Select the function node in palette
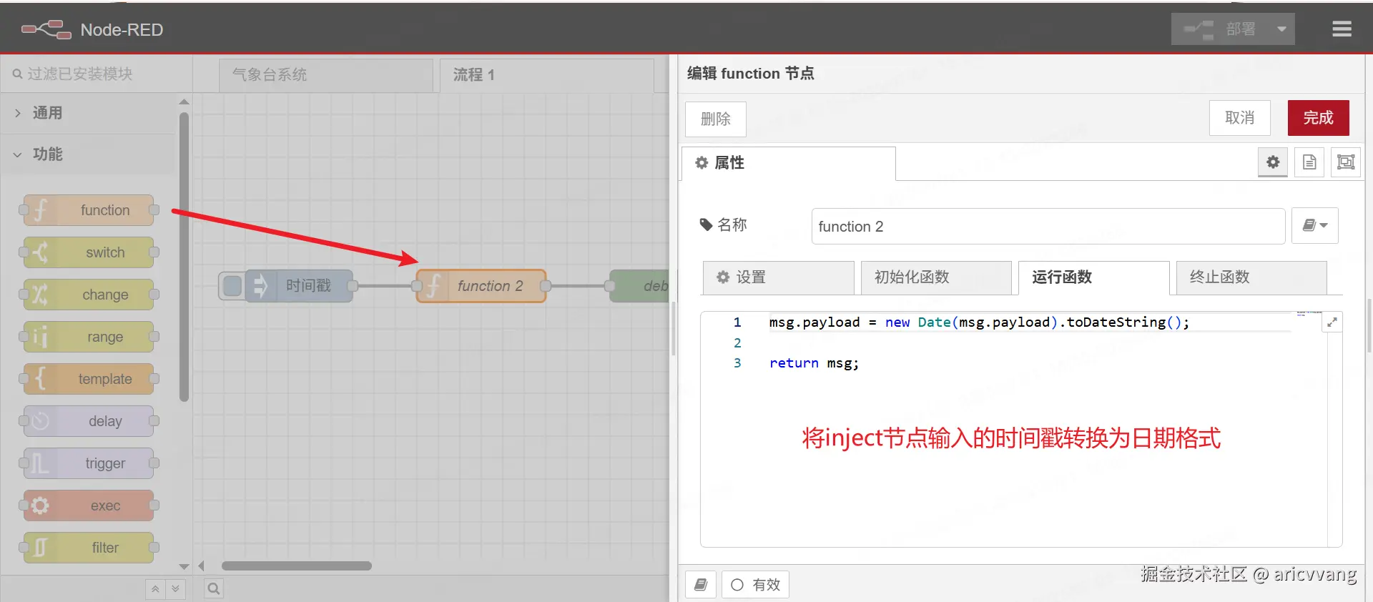This screenshot has height=602, width=1373. [89, 210]
